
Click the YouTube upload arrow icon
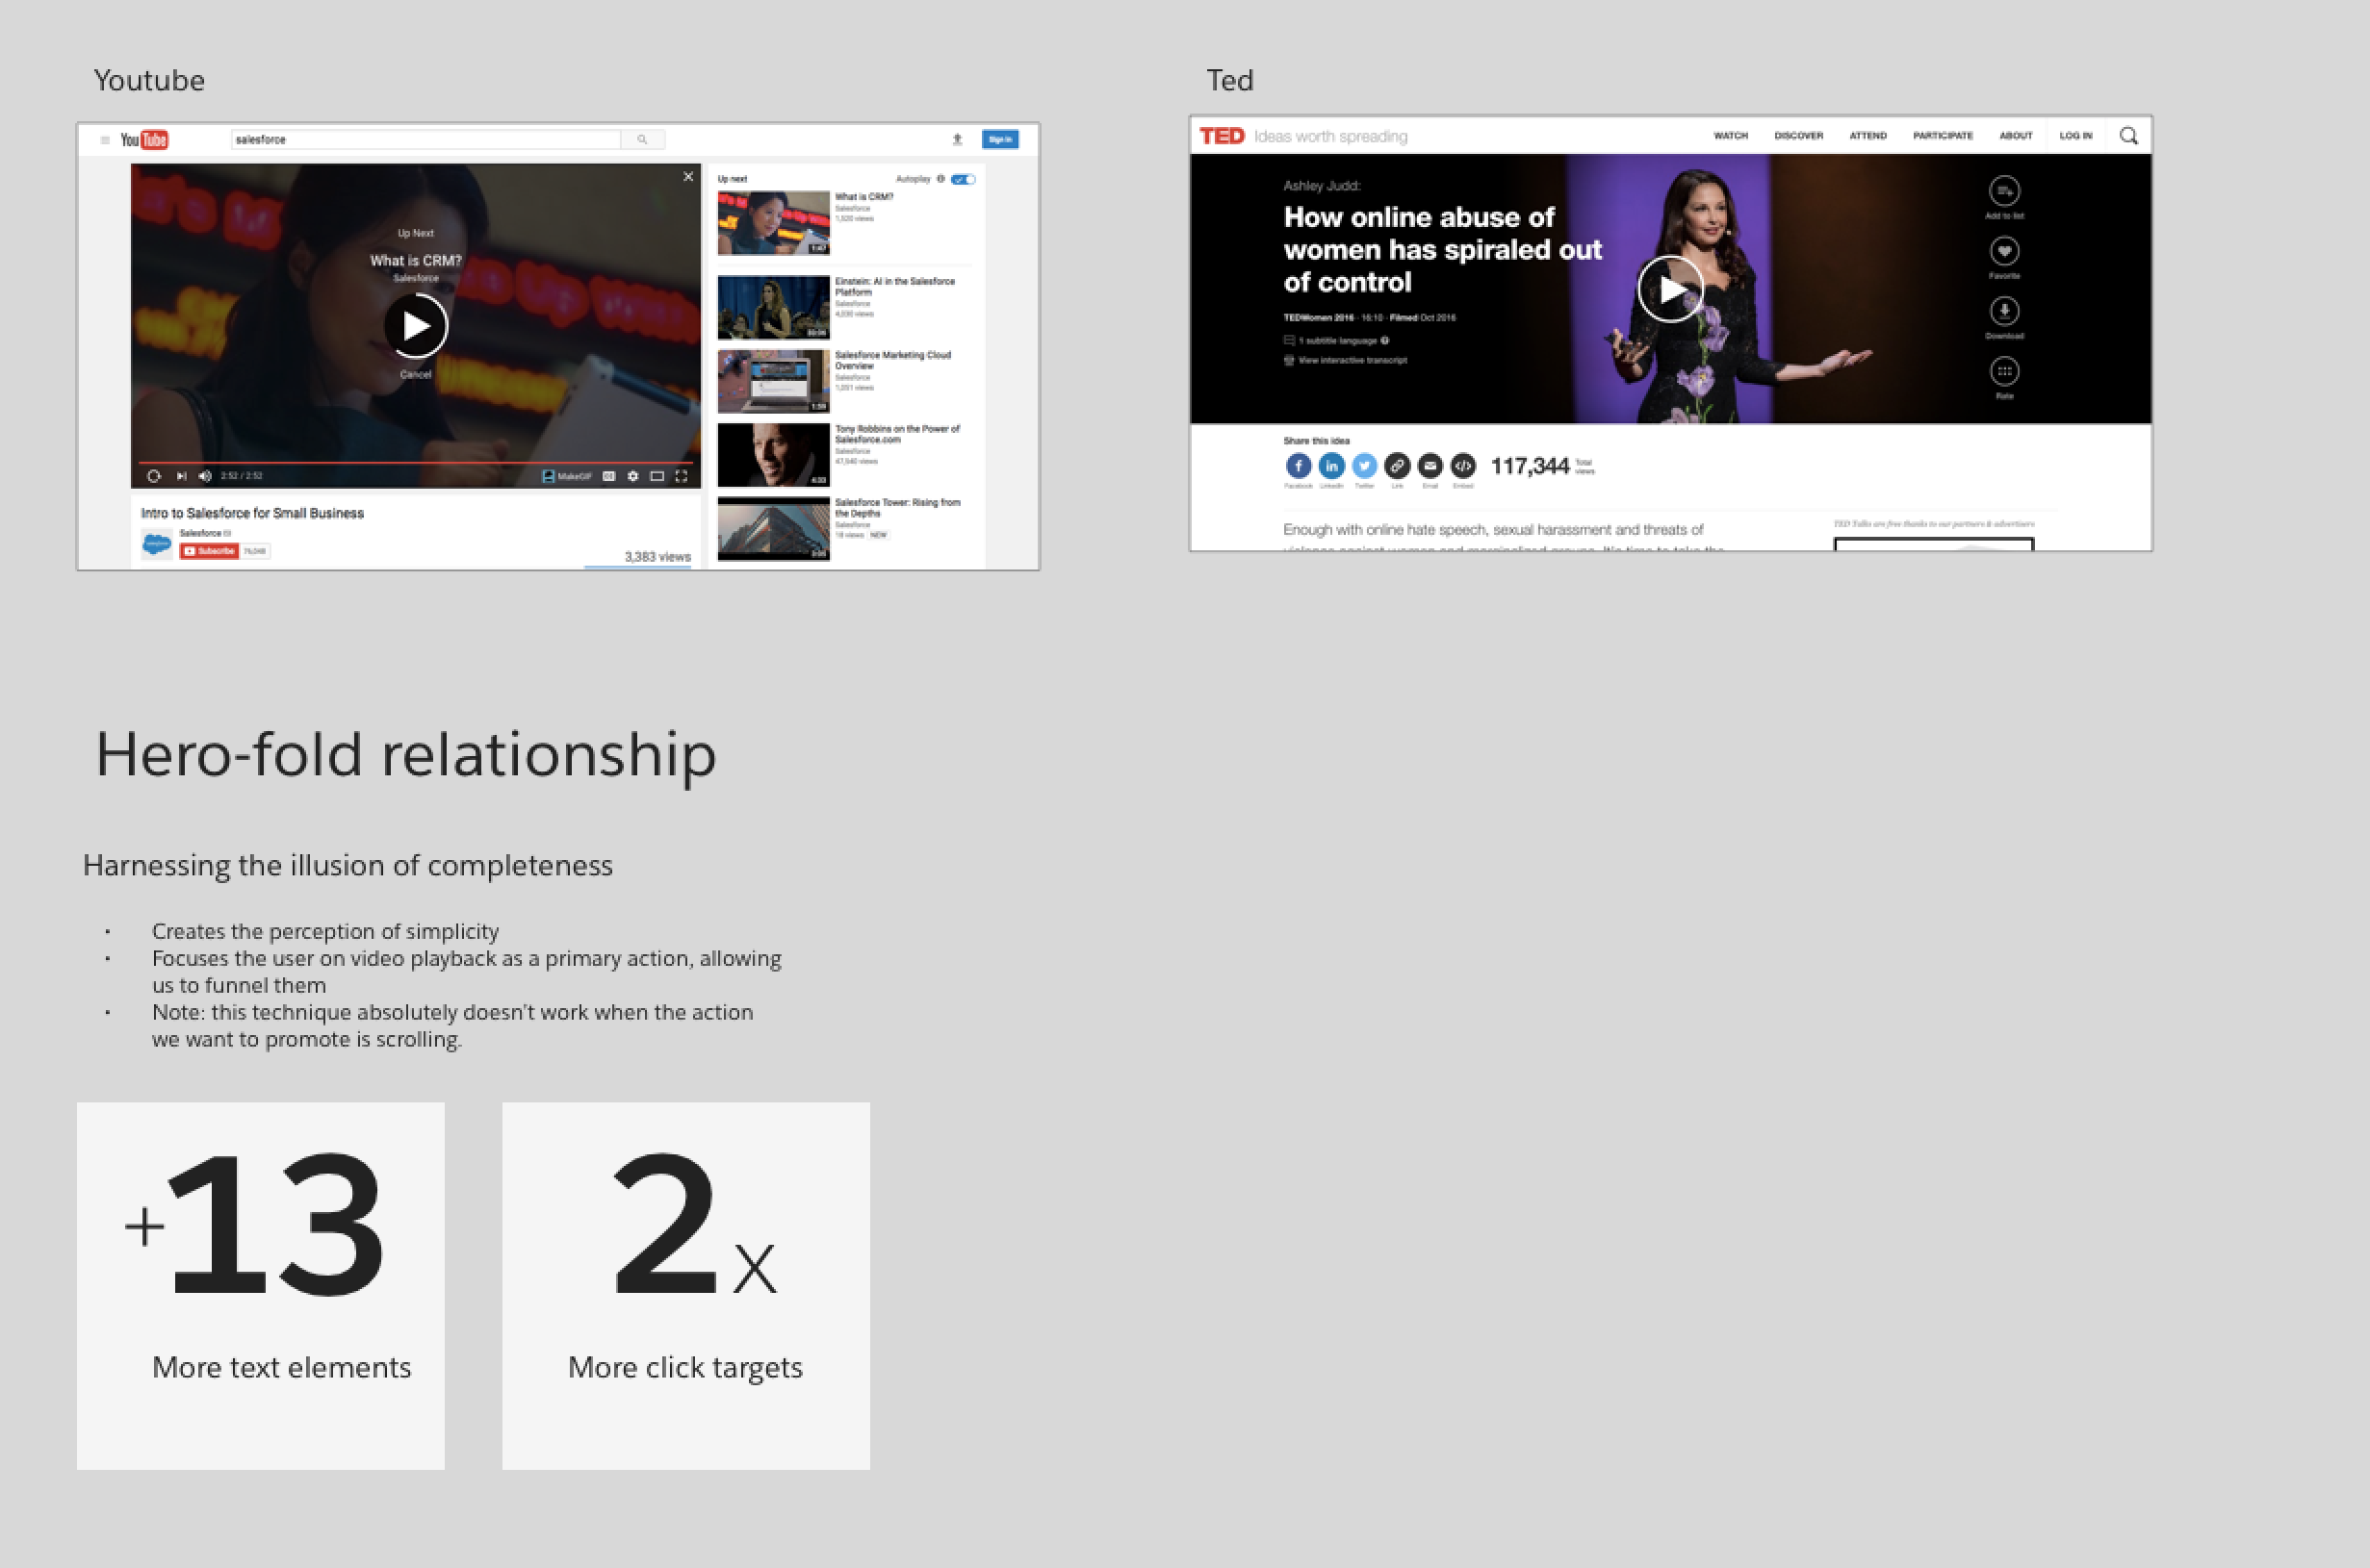click(957, 140)
